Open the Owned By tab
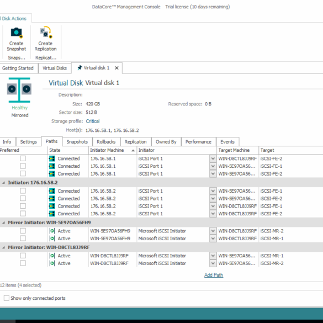This screenshot has height=323, width=323. pos(166,142)
